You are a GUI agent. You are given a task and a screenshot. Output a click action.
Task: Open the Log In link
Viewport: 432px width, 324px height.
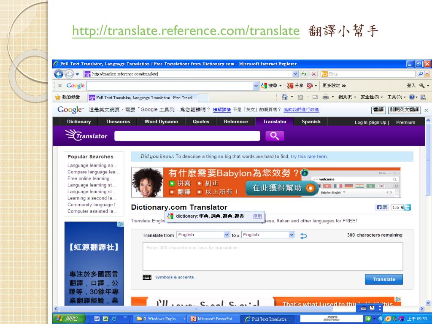pyautogui.click(x=361, y=122)
